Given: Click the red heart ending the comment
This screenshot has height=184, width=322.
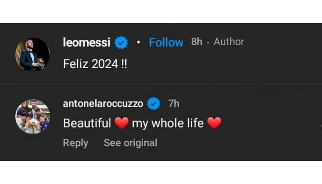Looking at the screenshot, I should click(214, 123).
